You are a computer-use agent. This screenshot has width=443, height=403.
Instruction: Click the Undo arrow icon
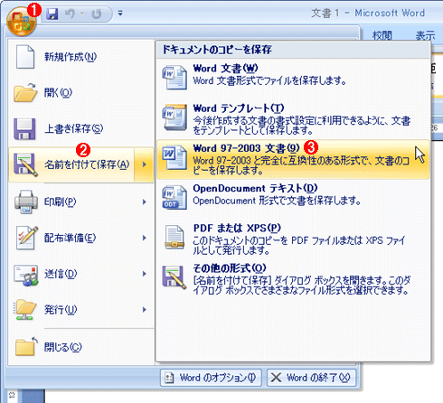pos(70,14)
